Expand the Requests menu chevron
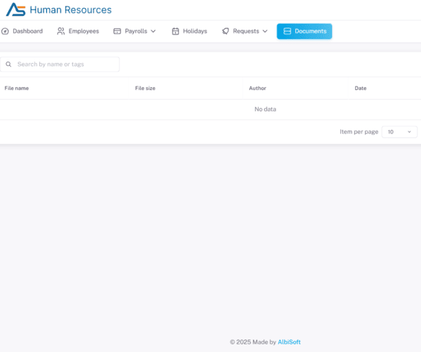 coord(265,31)
